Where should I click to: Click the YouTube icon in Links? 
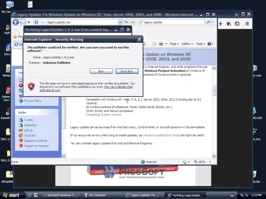tap(21, 135)
